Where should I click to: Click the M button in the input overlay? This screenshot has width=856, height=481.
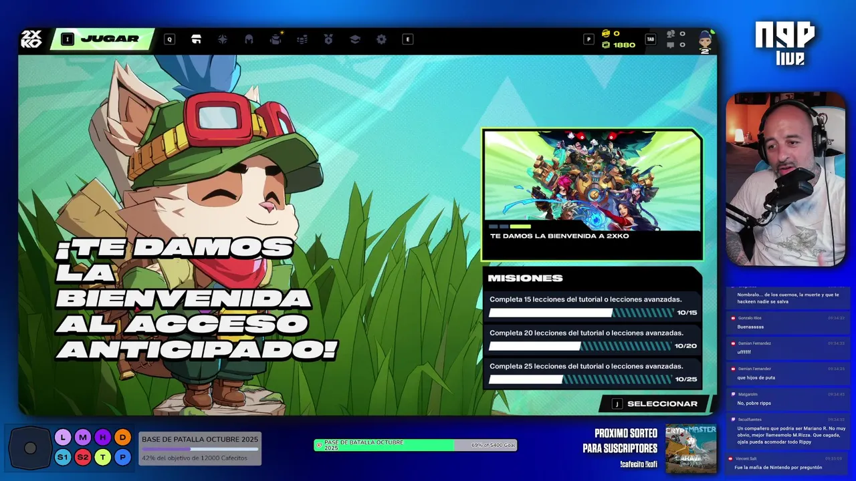pos(82,438)
